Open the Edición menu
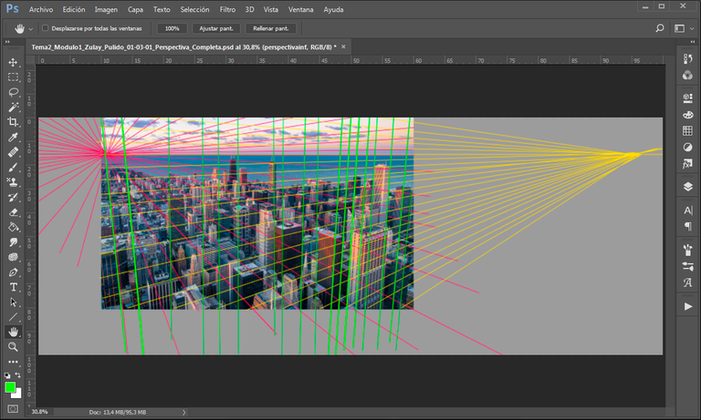This screenshot has height=420, width=701. point(74,9)
